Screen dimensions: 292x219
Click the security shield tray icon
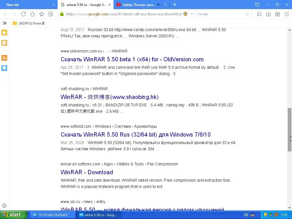(265, 215)
